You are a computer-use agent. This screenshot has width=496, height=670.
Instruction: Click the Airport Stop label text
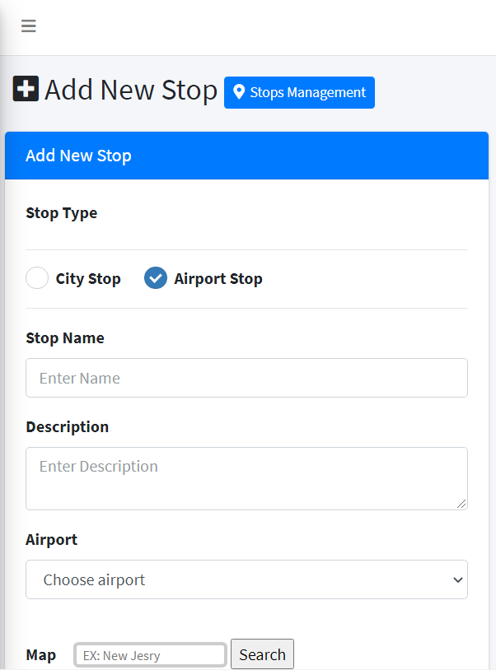[x=218, y=278]
